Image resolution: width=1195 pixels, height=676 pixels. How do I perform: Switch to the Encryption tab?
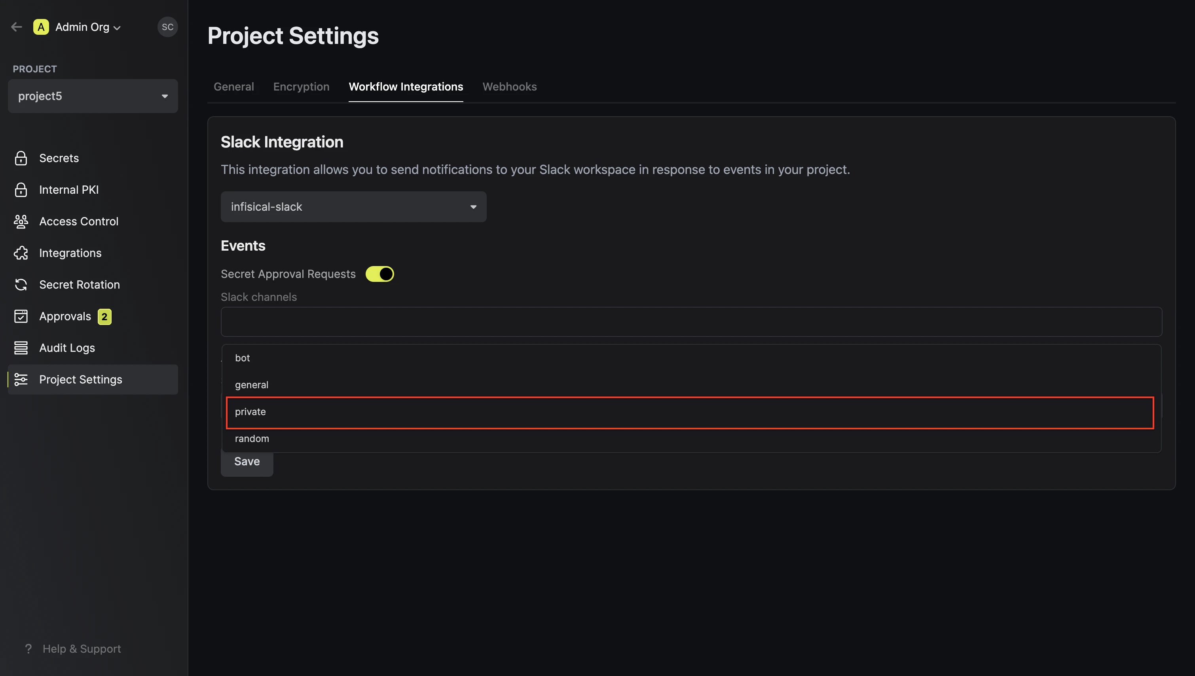tap(301, 87)
